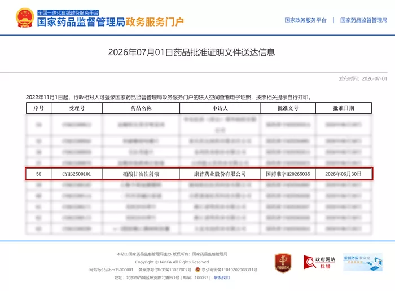
Task: Open the 国家药品监督管理局 header link
Action: tap(363, 20)
